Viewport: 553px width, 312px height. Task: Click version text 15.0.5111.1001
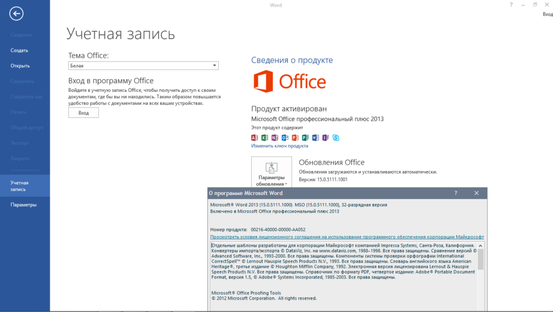click(x=332, y=179)
